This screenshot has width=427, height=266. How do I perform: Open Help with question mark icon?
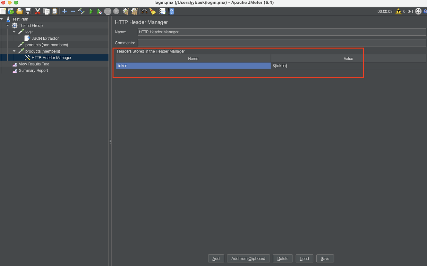pos(171,11)
